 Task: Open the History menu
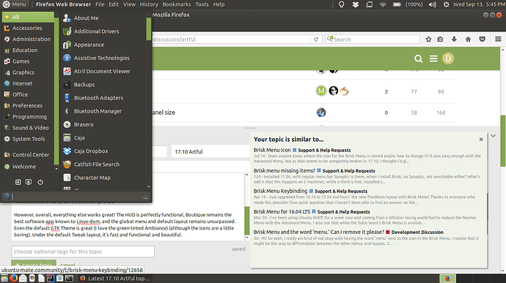pyautogui.click(x=149, y=4)
